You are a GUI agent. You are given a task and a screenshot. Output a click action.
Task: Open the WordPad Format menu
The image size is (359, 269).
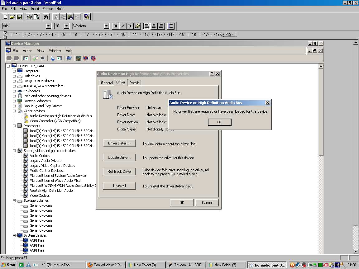[48, 9]
